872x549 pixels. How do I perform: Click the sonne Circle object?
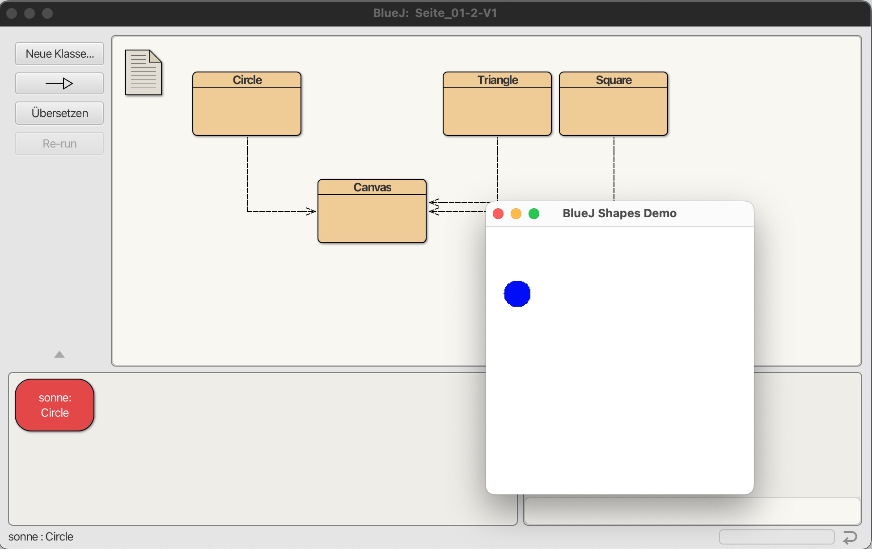(x=55, y=405)
